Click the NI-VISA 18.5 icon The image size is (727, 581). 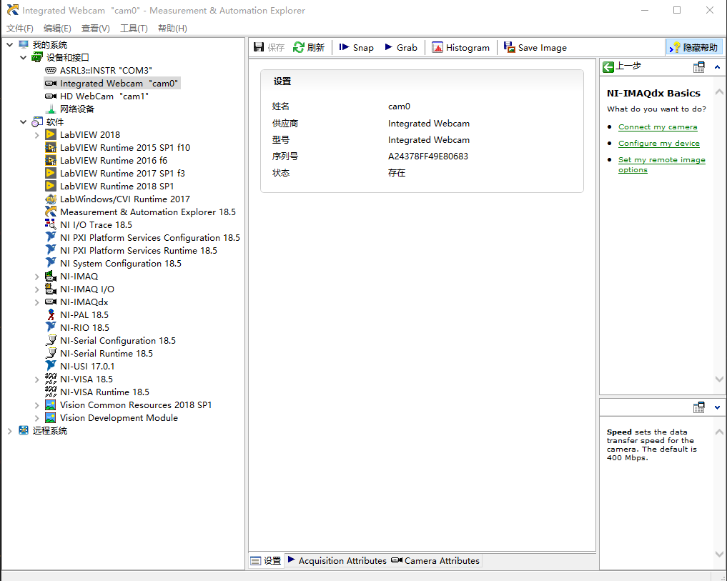(x=51, y=379)
